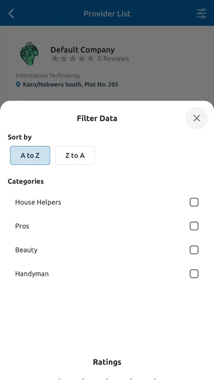Tick the House Helpers checkbox
This screenshot has height=380, width=214.
coord(194,202)
